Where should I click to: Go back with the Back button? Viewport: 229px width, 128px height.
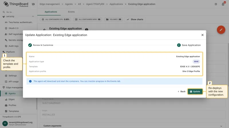pos(181,91)
